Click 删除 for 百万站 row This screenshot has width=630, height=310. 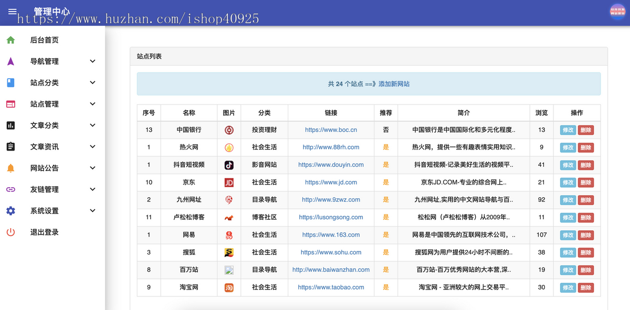(x=586, y=270)
